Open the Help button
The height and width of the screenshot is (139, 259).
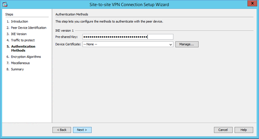pos(244,130)
